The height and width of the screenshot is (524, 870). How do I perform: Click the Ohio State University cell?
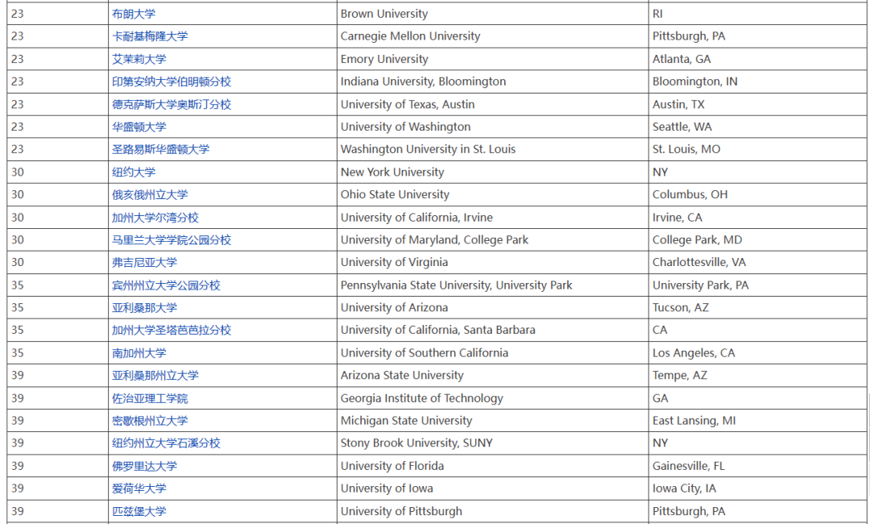tap(493, 195)
